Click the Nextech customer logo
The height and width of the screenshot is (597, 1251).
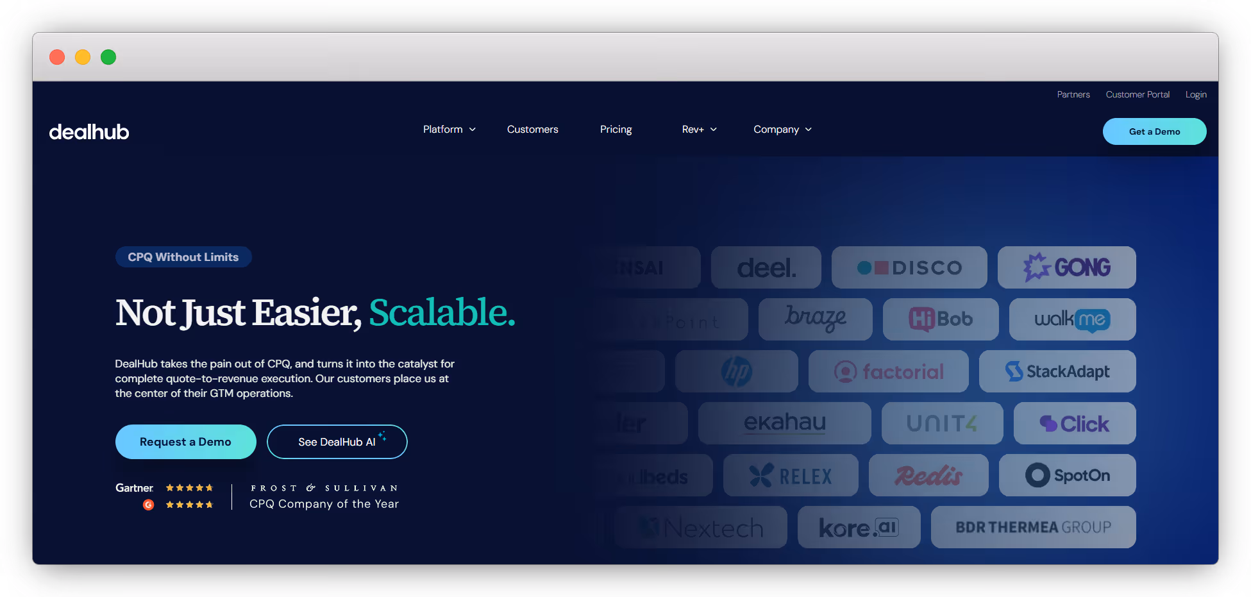coord(701,527)
